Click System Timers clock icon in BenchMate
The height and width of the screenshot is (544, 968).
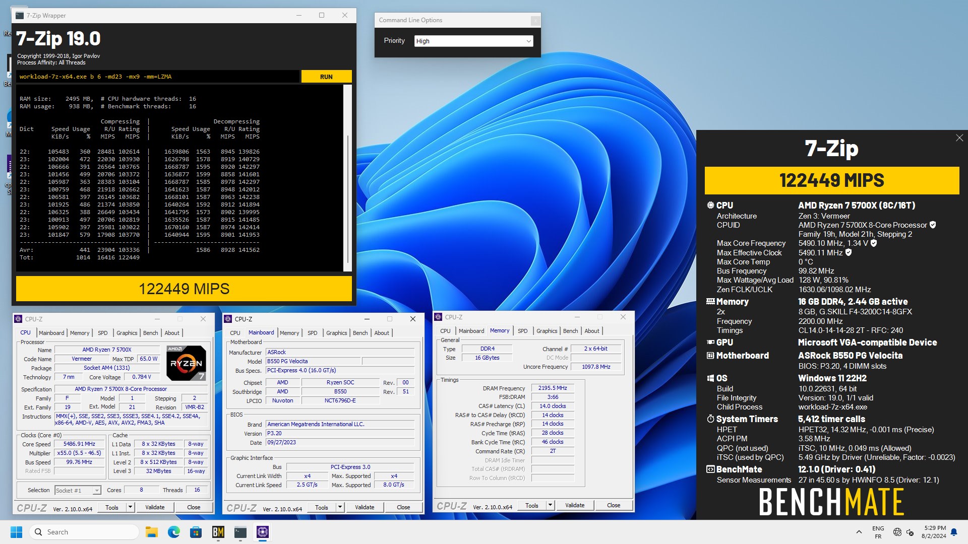tap(710, 419)
